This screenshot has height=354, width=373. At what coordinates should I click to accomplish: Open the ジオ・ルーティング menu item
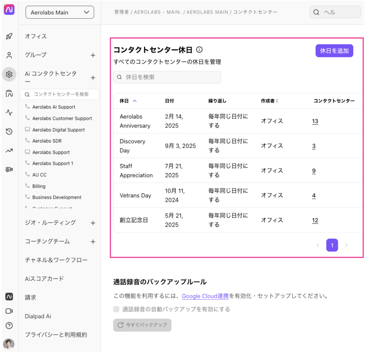[x=50, y=223]
